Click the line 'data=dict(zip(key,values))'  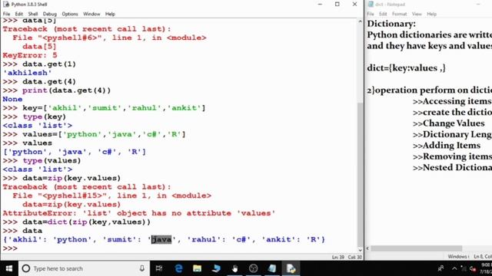click(x=86, y=222)
